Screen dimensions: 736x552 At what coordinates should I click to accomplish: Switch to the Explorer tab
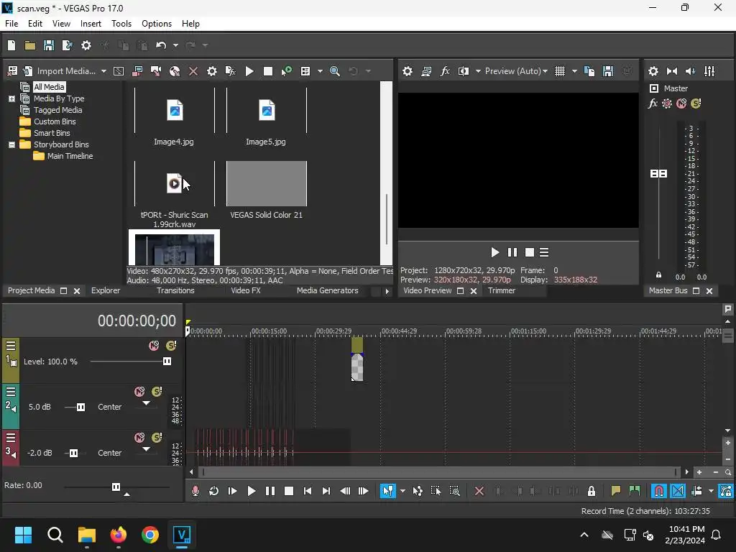coord(106,290)
